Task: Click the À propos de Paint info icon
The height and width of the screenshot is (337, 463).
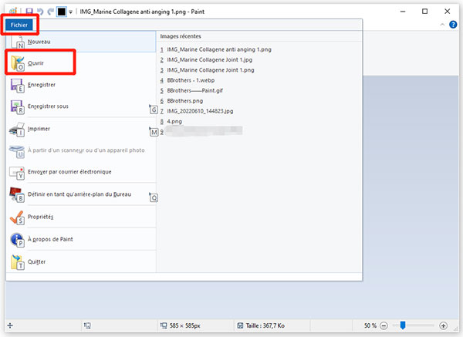Action: pyautogui.click(x=17, y=240)
